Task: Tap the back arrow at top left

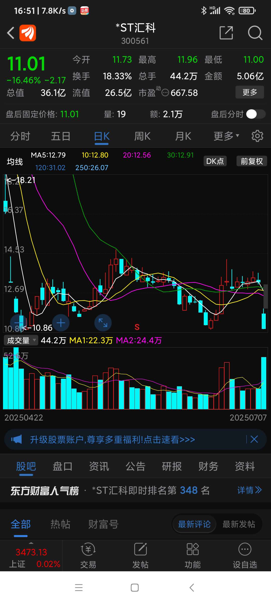Action: tap(11, 33)
